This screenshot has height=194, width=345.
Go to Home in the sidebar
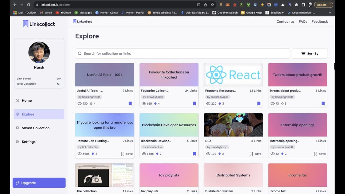(39, 101)
